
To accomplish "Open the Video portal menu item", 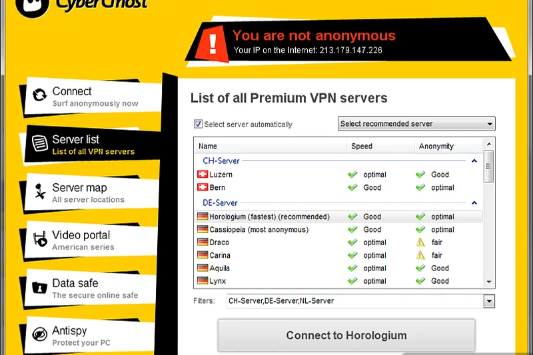I will [91, 240].
